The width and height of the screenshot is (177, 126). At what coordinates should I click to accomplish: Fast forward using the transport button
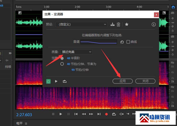pyautogui.click(x=91, y=114)
